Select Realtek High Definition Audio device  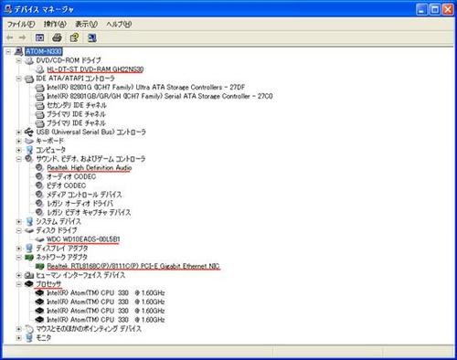(x=90, y=168)
